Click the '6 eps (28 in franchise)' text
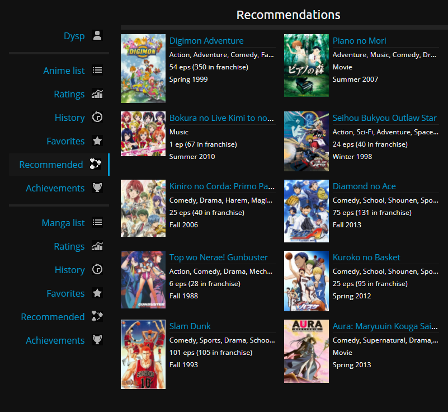The height and width of the screenshot is (412, 448). [x=205, y=284]
